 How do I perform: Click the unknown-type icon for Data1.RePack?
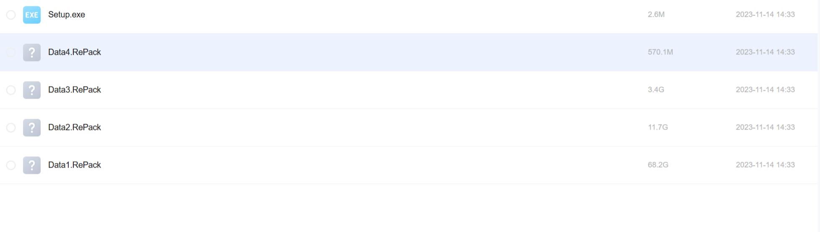click(x=31, y=165)
